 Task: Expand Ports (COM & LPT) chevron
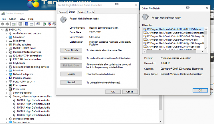click(6, 82)
